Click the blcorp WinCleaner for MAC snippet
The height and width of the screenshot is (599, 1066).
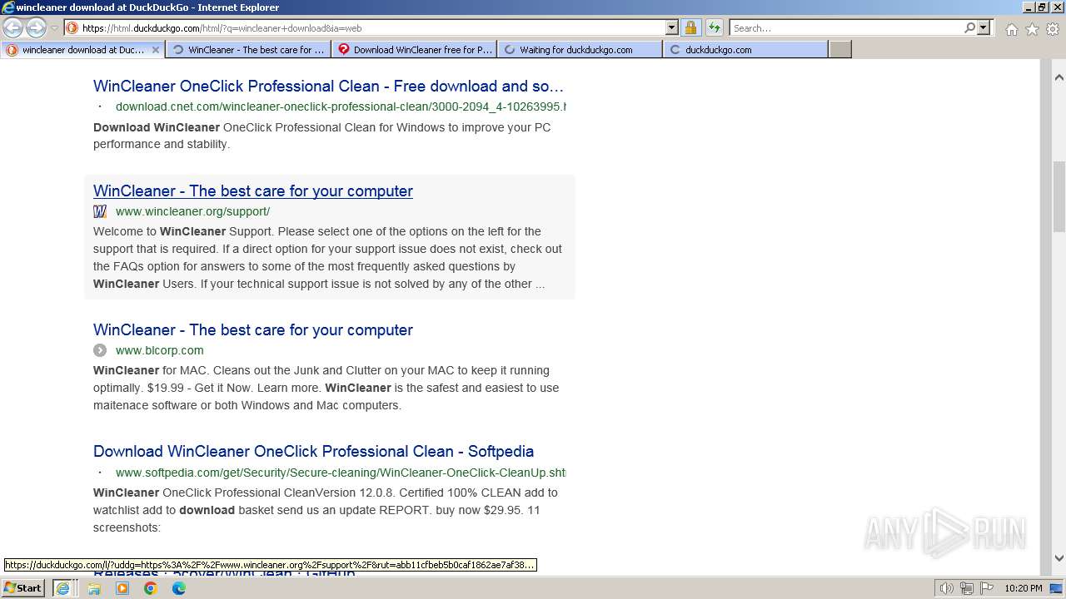pyautogui.click(x=326, y=388)
